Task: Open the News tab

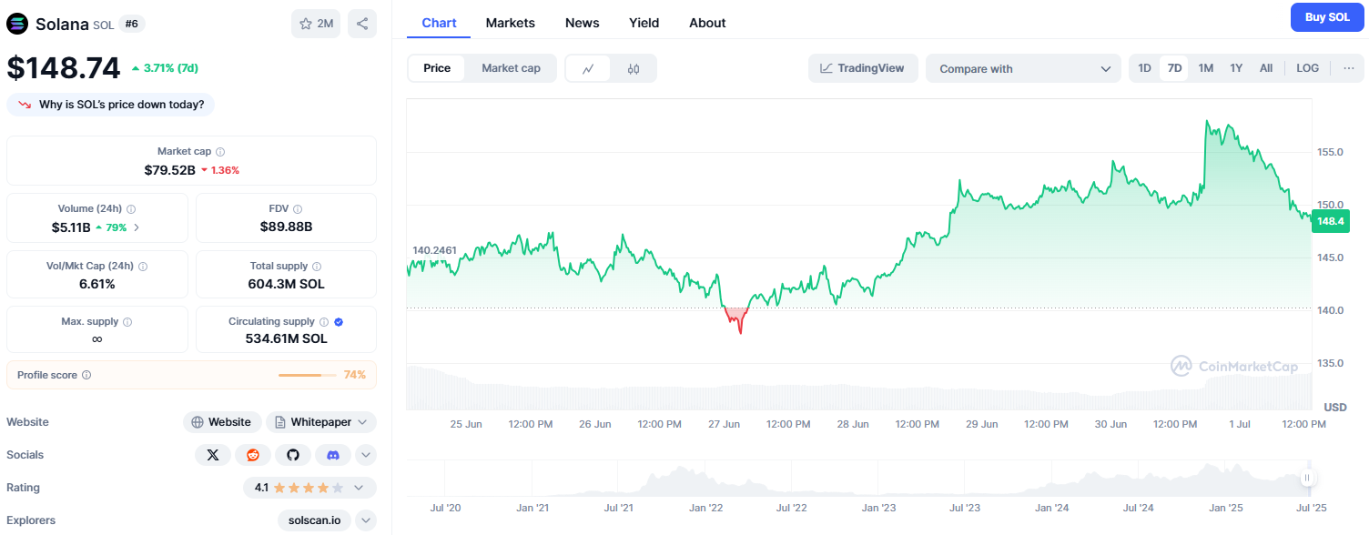Action: click(583, 23)
